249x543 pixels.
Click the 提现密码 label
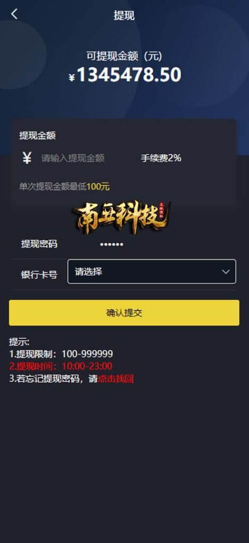39,244
